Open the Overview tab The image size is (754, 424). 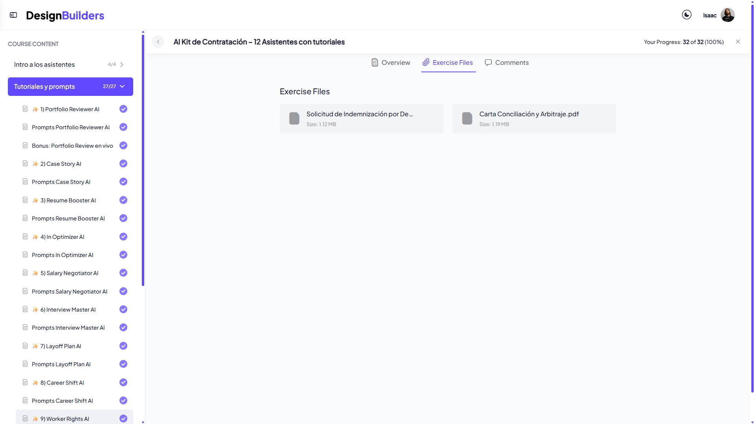391,62
